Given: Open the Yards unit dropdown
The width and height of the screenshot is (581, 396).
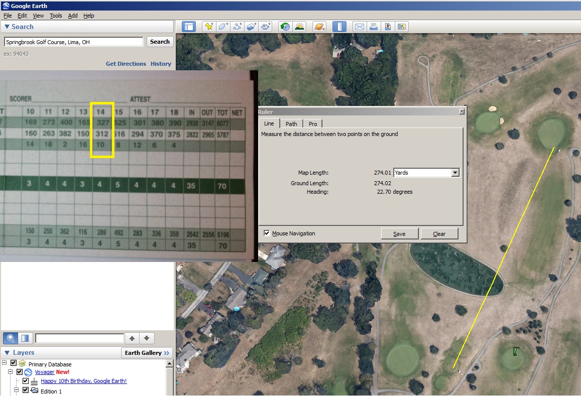Looking at the screenshot, I should [455, 173].
